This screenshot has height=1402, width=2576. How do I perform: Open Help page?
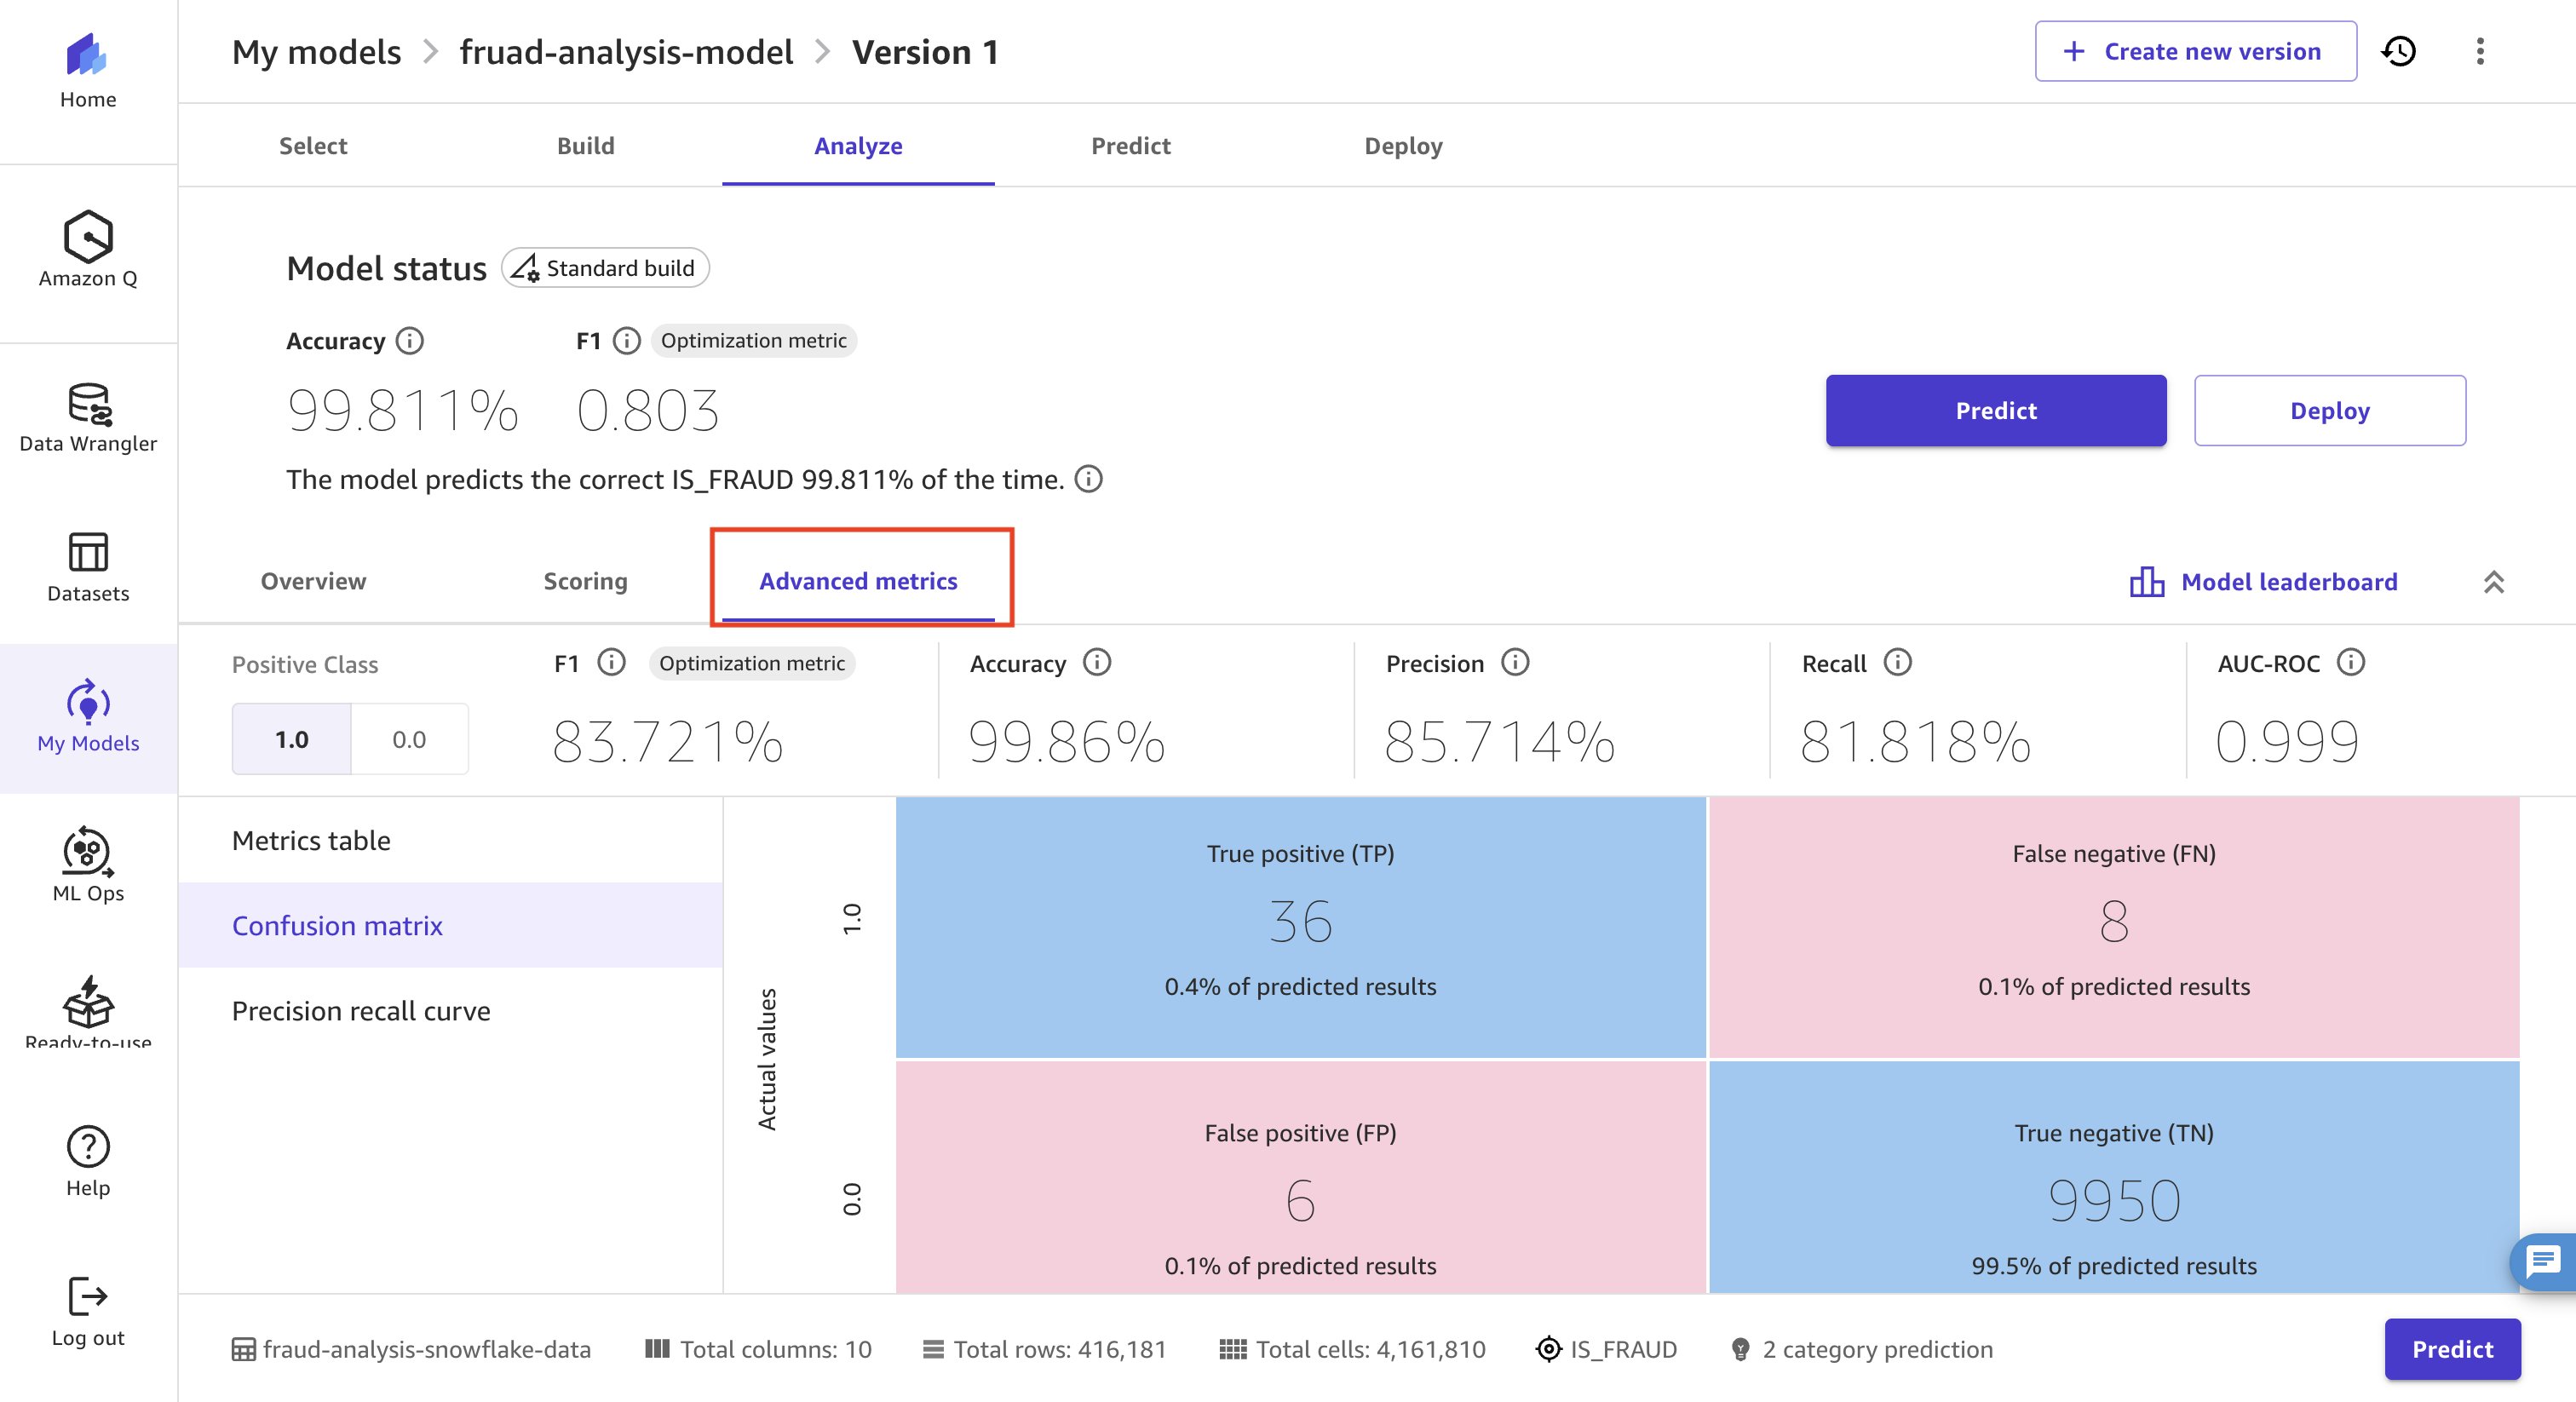point(88,1162)
